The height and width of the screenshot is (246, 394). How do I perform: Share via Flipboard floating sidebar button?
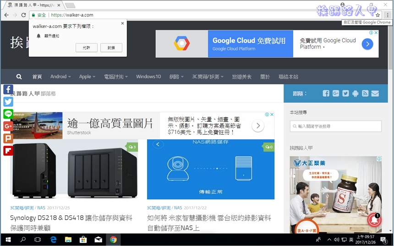(x=8, y=151)
